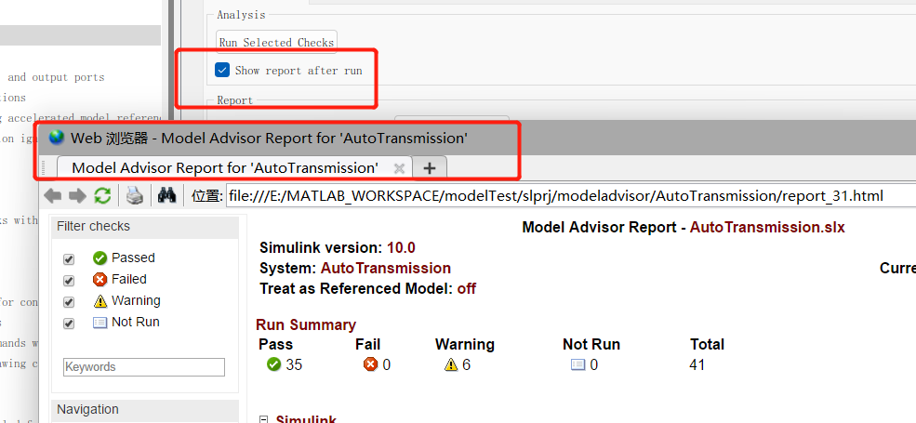
Task: Focus the Keywords filter field
Action: point(144,367)
